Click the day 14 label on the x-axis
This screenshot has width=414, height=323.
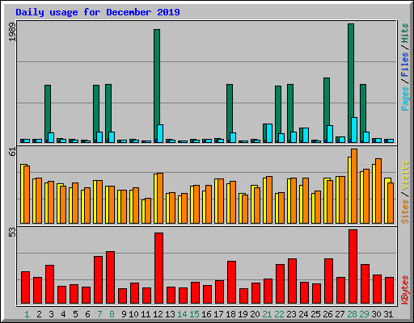point(182,314)
